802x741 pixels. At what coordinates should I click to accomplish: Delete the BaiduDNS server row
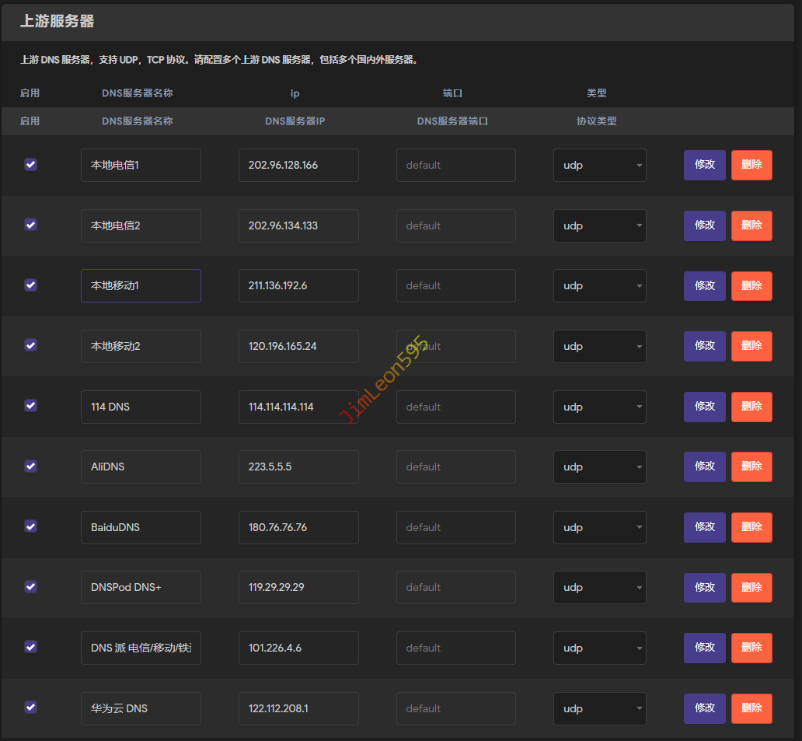coord(751,527)
